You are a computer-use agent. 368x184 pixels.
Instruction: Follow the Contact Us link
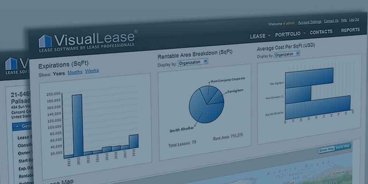(331, 21)
